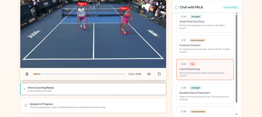Open the Footwork Position feedback card
This screenshot has width=262, height=117.
click(x=205, y=46)
